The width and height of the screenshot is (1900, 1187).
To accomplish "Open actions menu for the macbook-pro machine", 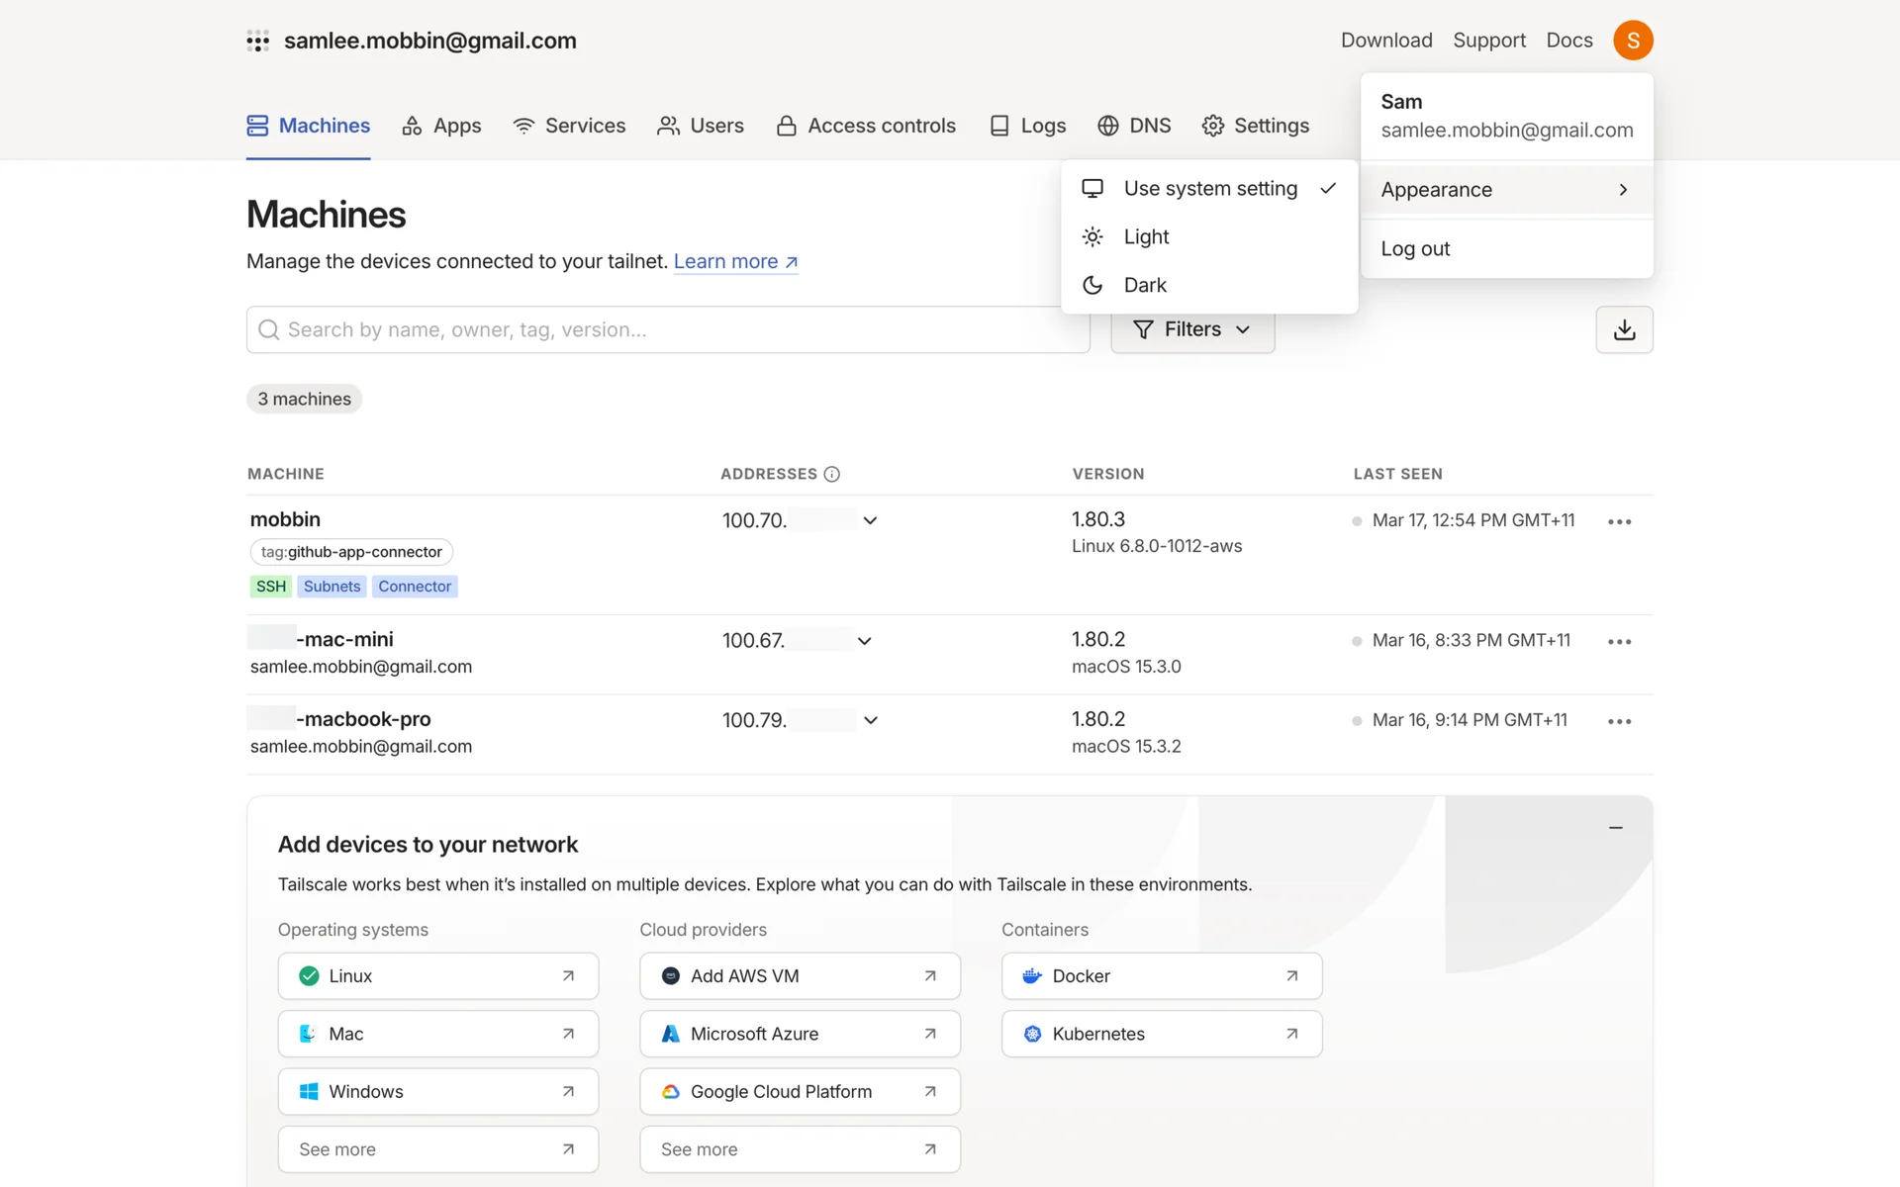I will (x=1619, y=721).
